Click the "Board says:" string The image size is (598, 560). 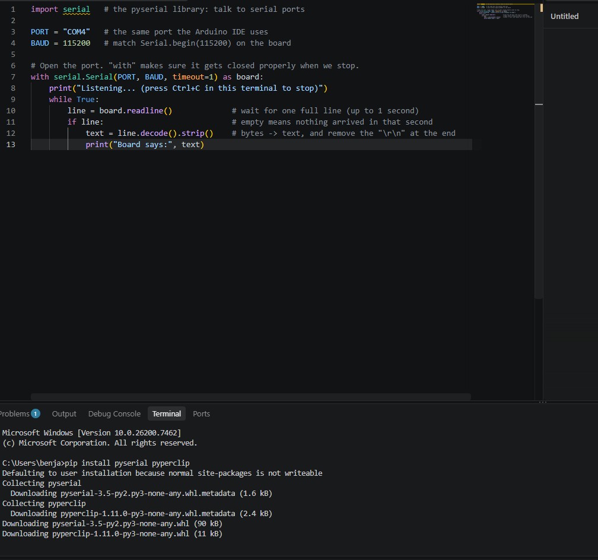point(142,144)
